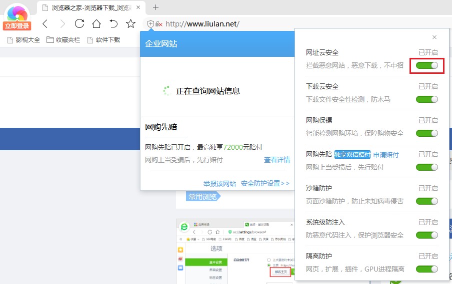Click 举报该网站 link
The image size is (452, 284).
(219, 184)
